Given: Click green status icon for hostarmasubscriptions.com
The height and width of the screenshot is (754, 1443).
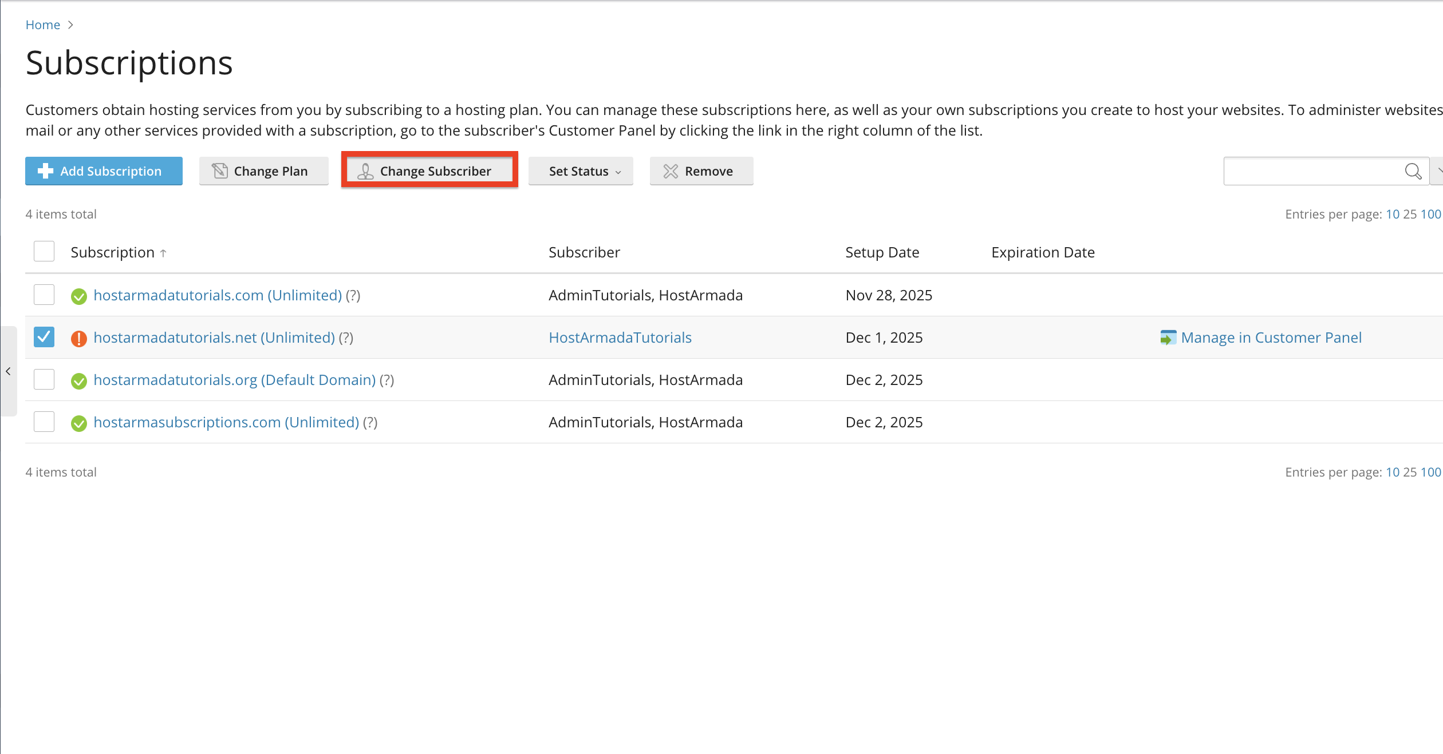Looking at the screenshot, I should (x=79, y=423).
